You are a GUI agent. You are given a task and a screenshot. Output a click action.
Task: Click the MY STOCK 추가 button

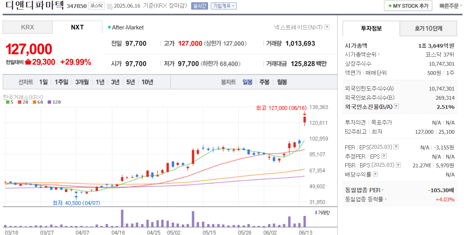point(408,6)
